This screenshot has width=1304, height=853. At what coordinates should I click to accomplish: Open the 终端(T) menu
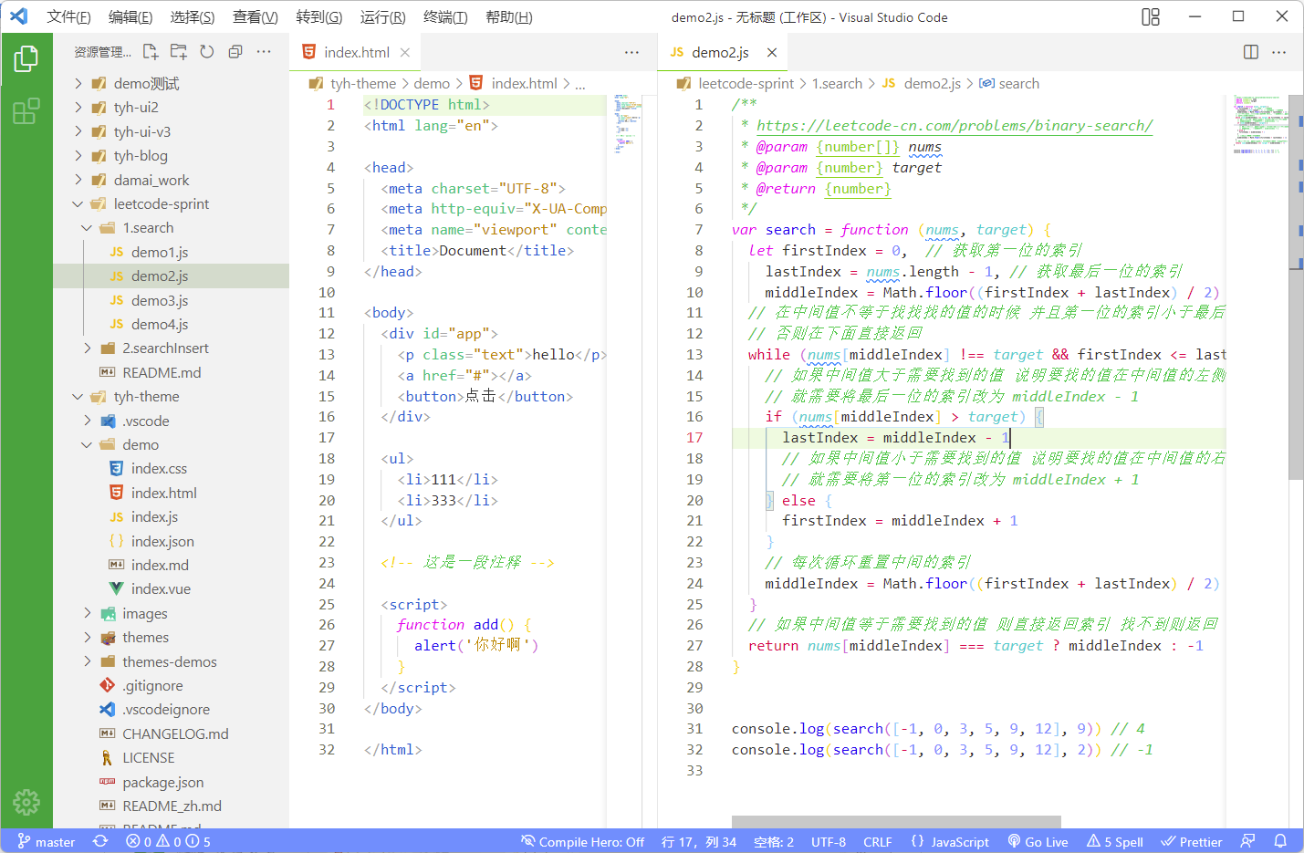[x=445, y=16]
